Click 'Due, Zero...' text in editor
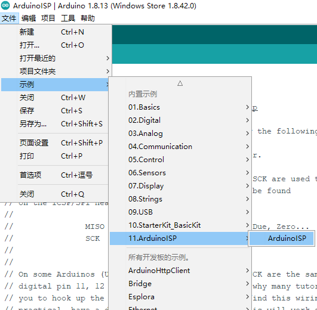This screenshot has height=310, width=317. click(x=281, y=227)
